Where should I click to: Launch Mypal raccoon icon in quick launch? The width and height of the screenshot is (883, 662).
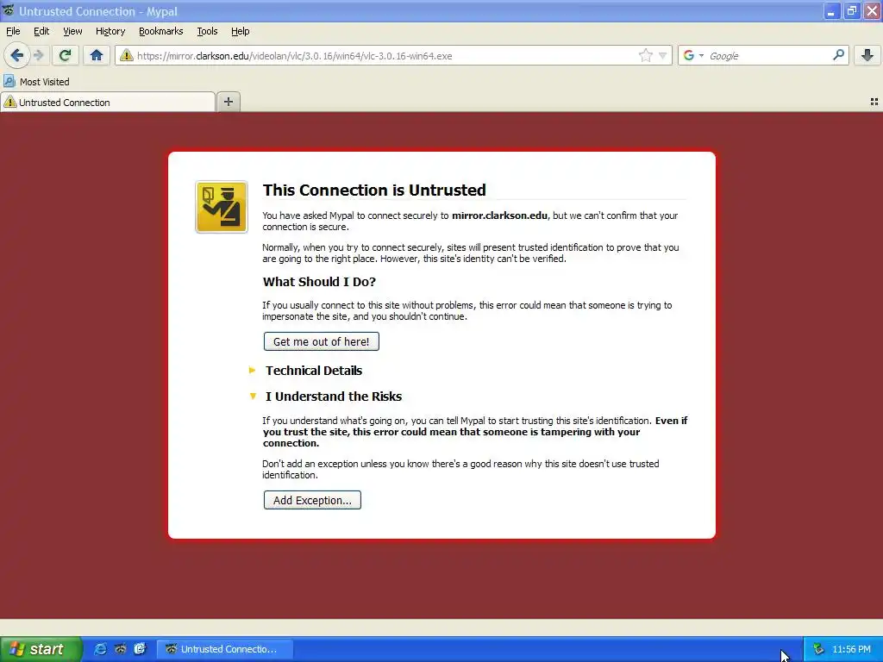120,649
